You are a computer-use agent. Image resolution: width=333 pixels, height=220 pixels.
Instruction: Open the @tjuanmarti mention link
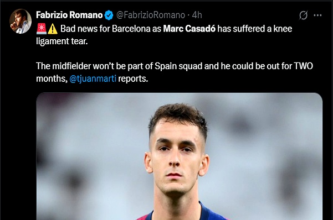[x=93, y=79]
